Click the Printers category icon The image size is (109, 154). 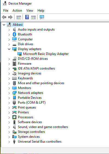14,112
